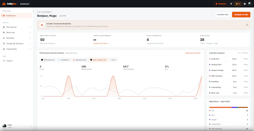This screenshot has height=131, width=254.
Task: Click the chain link icon beside Backlinks
Action: (x=4, y=38)
